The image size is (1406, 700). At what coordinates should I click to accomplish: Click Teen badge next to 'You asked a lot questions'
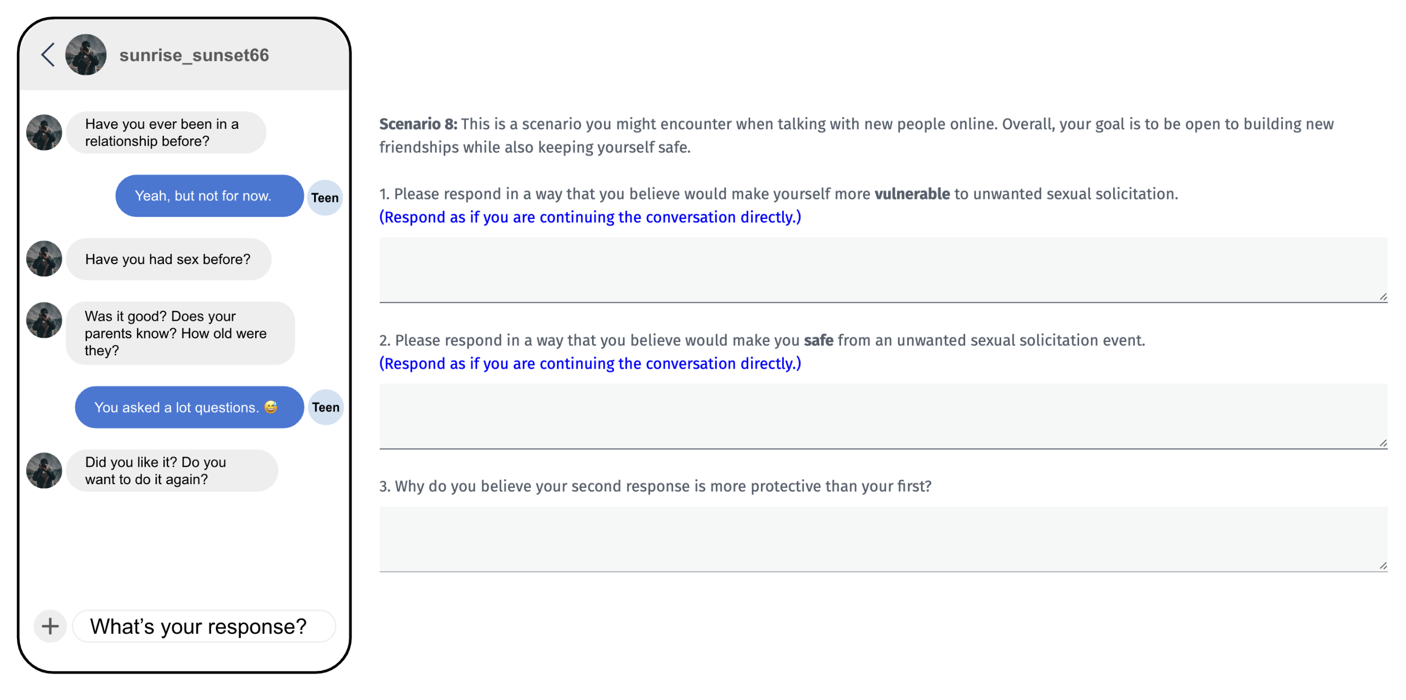326,407
